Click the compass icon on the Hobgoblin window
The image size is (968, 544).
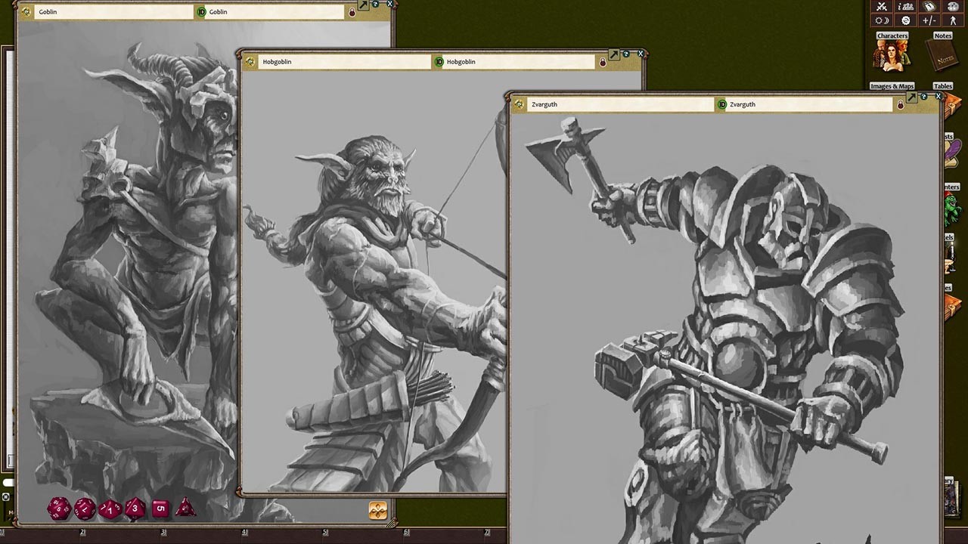pyautogui.click(x=249, y=61)
